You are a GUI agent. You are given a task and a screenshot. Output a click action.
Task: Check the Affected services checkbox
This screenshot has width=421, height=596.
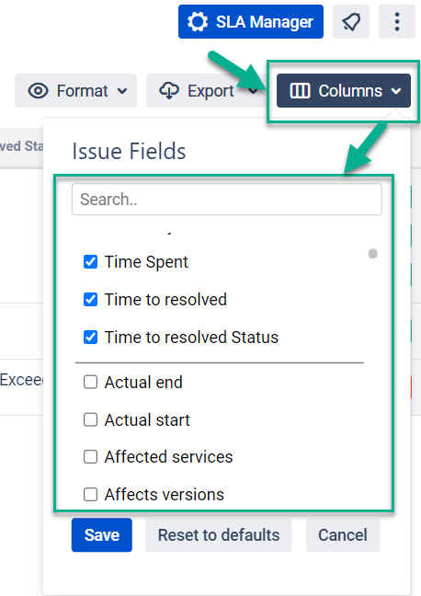point(90,457)
